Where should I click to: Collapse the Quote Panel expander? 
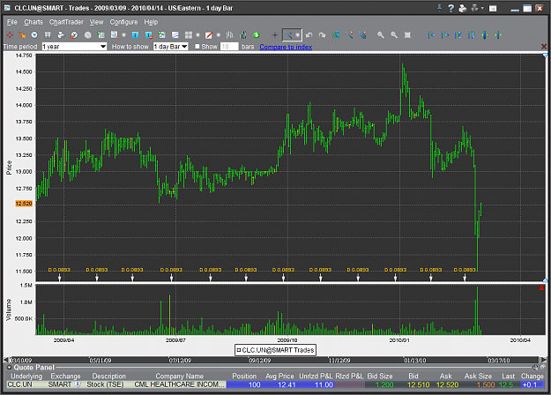pos(9,368)
